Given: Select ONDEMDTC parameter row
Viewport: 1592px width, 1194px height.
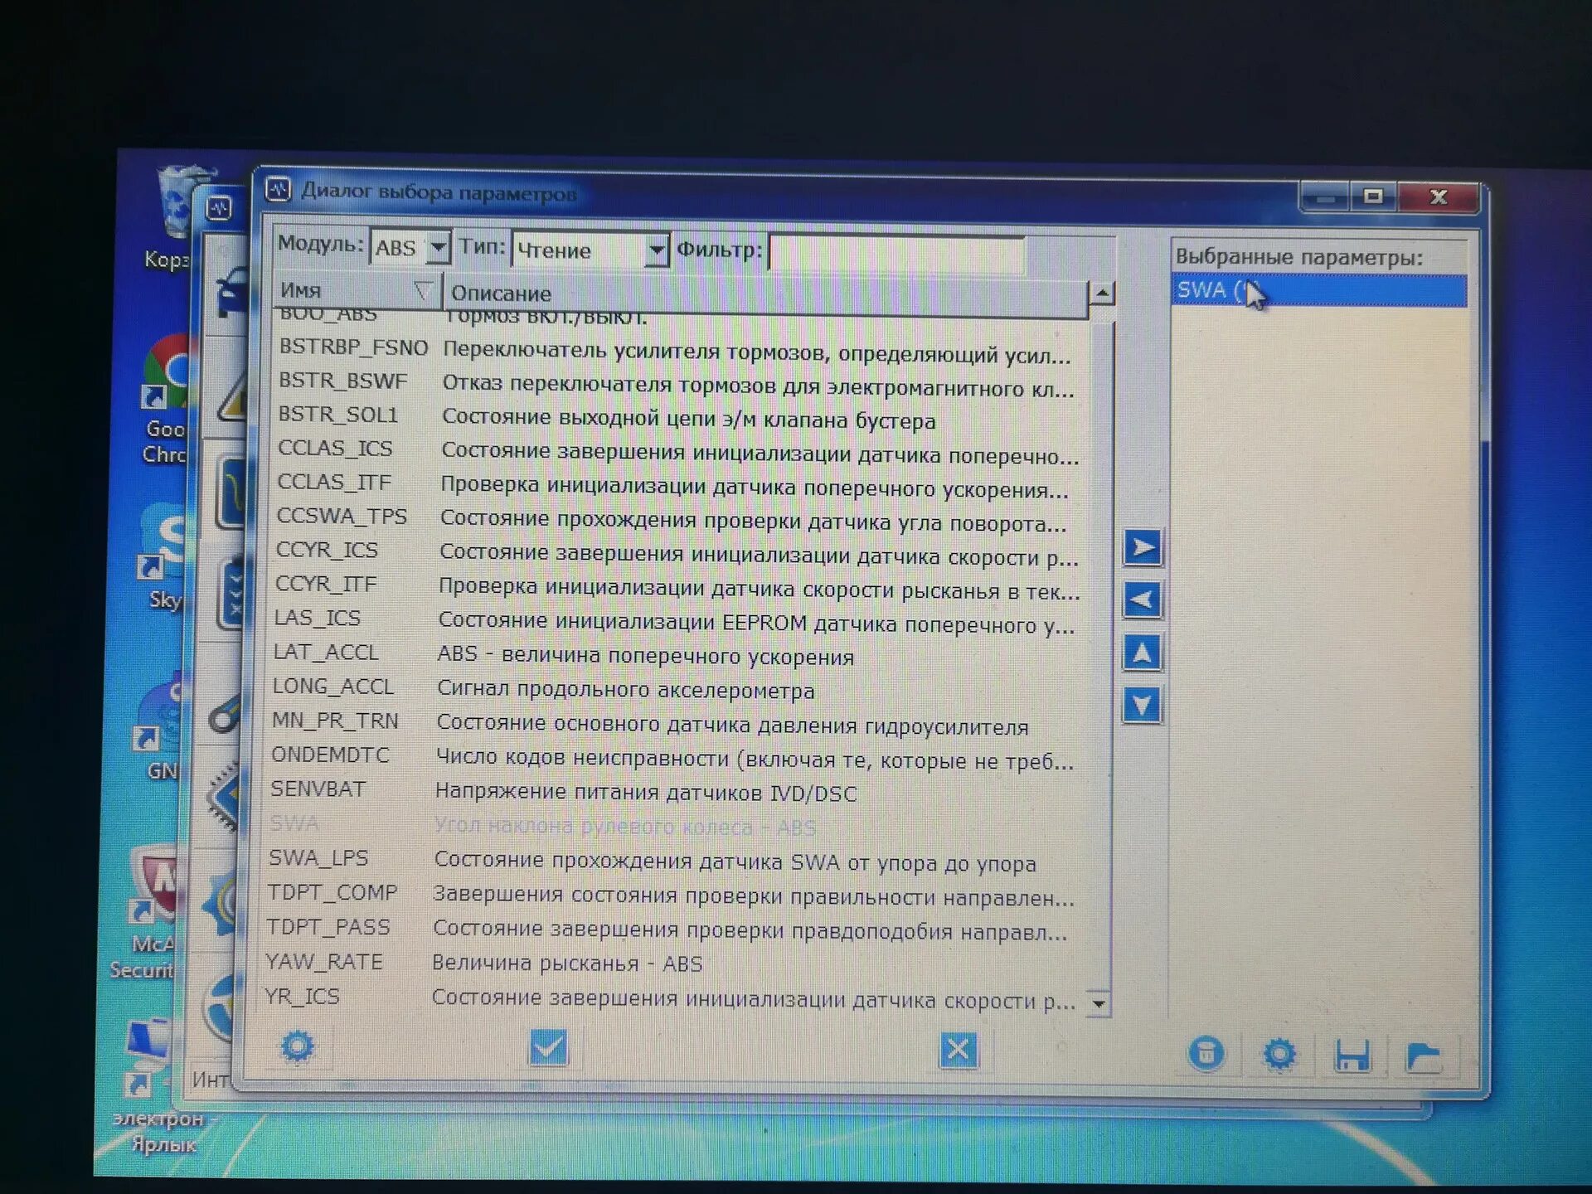Looking at the screenshot, I should coord(673,758).
